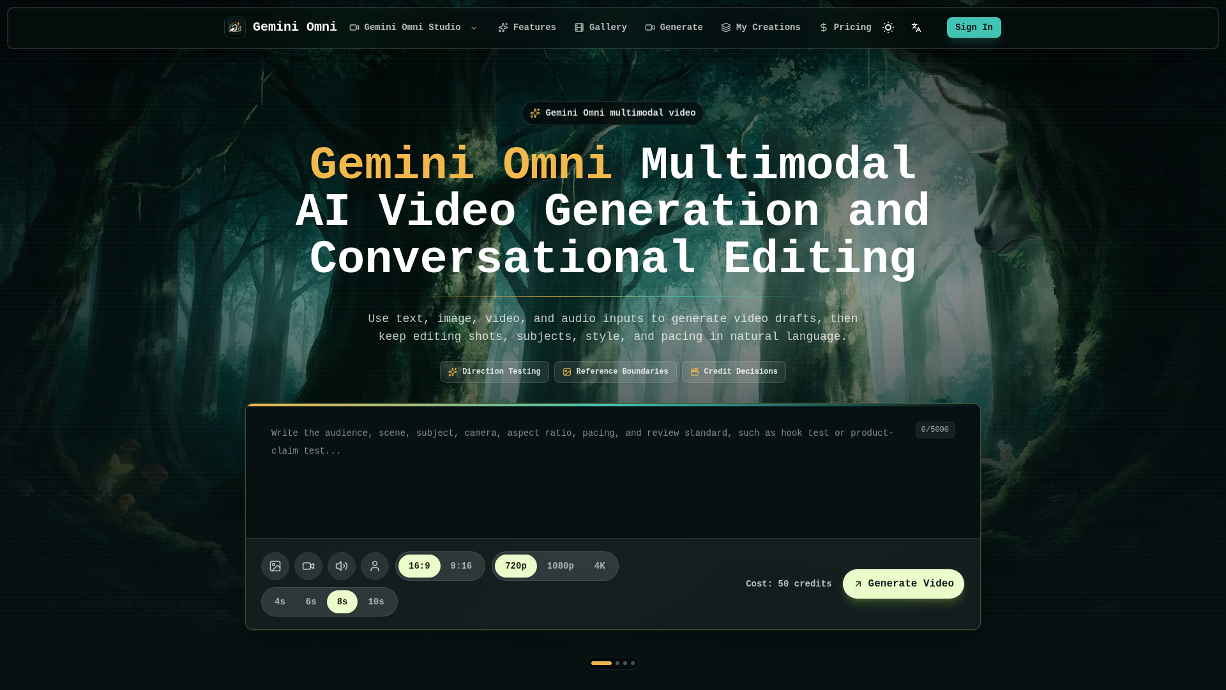
Task: Click the image icon in Reference Boundaries chip
Action: (567, 372)
